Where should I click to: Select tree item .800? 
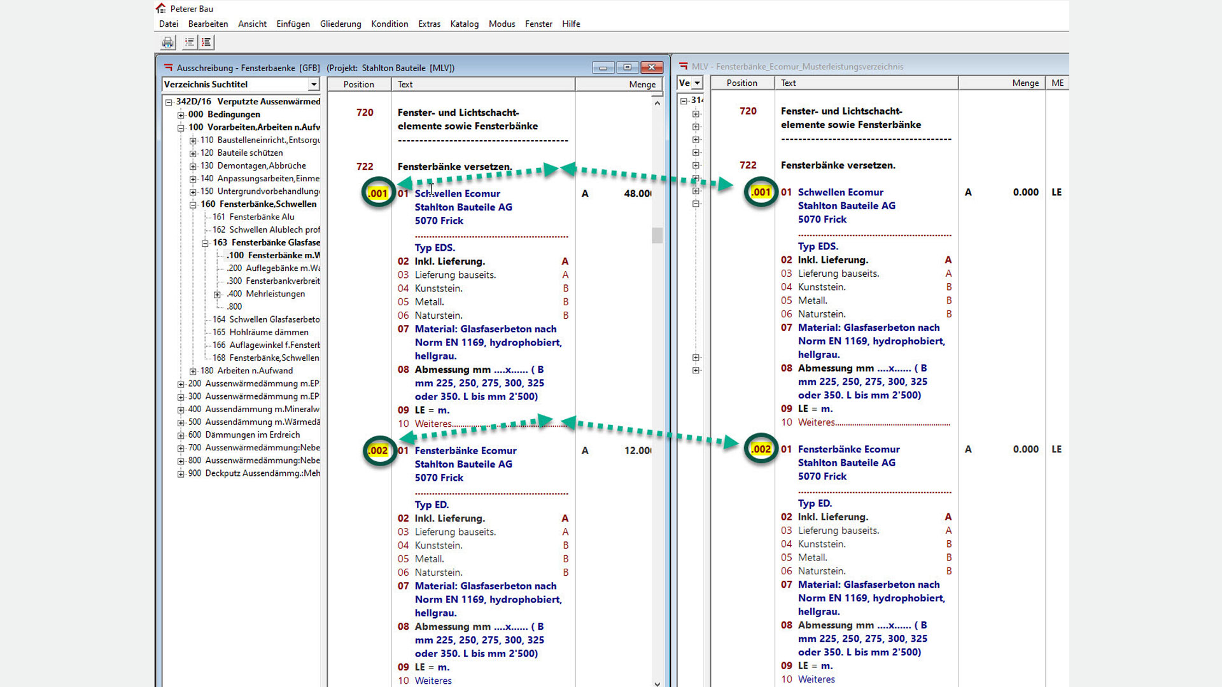click(234, 306)
